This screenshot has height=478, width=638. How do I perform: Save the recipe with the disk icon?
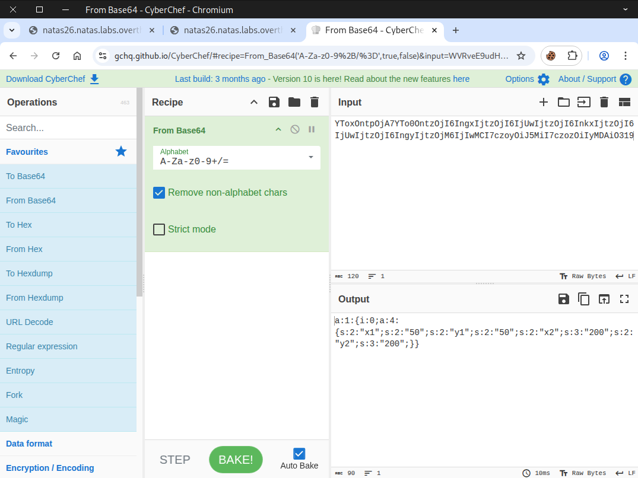pos(274,102)
